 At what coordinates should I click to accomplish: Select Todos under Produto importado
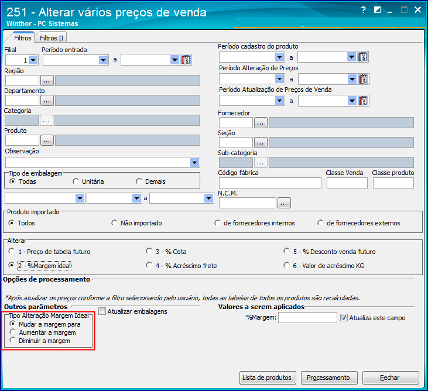12,223
